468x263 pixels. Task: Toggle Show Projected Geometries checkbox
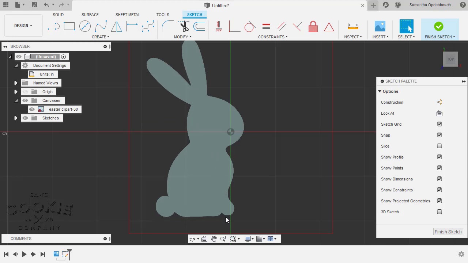click(439, 201)
